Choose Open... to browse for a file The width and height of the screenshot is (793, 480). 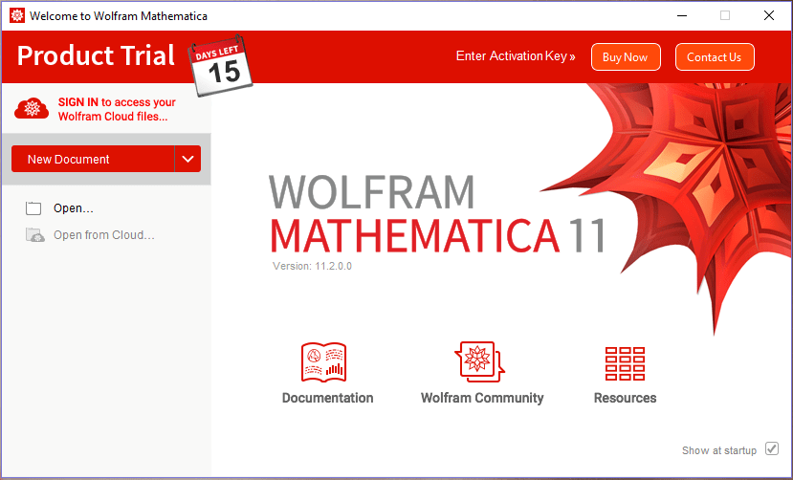pyautogui.click(x=74, y=208)
